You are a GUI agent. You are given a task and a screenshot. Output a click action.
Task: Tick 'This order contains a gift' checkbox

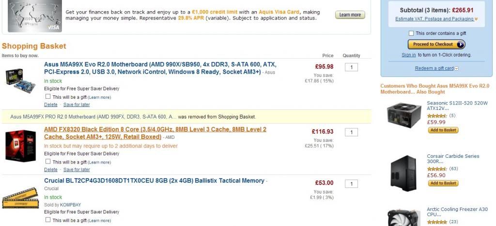click(x=411, y=33)
